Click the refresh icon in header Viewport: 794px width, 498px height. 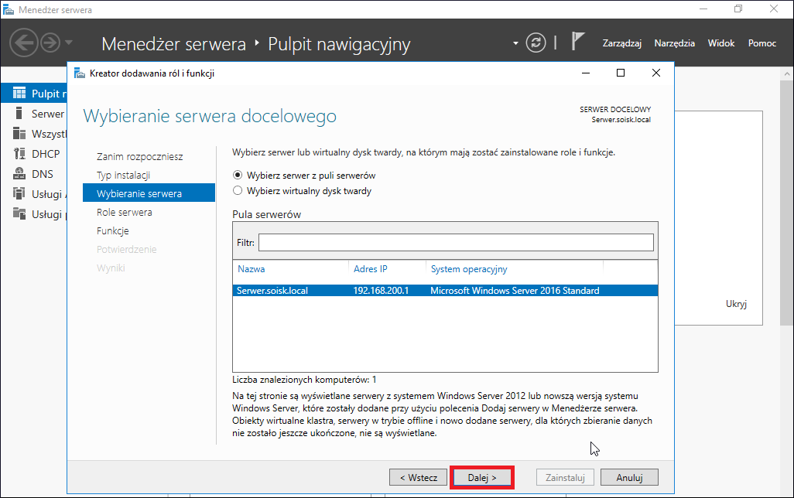tap(536, 43)
